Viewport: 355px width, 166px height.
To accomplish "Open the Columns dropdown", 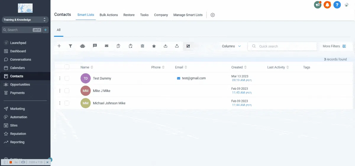I will coord(231,46).
